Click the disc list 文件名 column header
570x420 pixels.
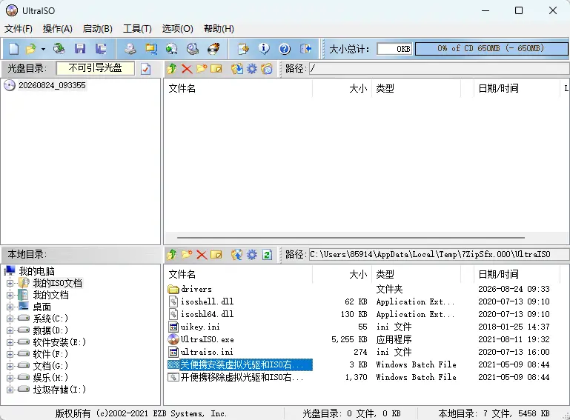pyautogui.click(x=238, y=88)
